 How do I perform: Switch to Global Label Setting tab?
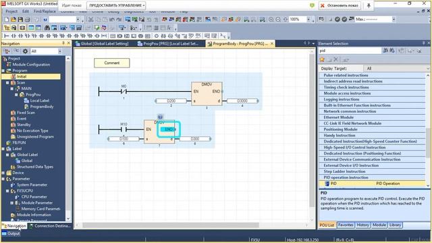[x=102, y=43]
